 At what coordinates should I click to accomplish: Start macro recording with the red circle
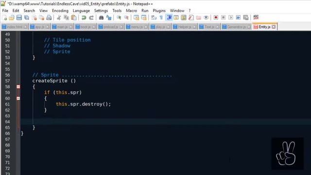[216, 17]
